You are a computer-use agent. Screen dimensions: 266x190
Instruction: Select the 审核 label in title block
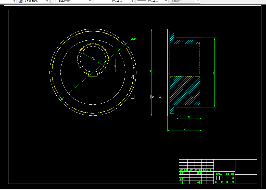click(182, 179)
